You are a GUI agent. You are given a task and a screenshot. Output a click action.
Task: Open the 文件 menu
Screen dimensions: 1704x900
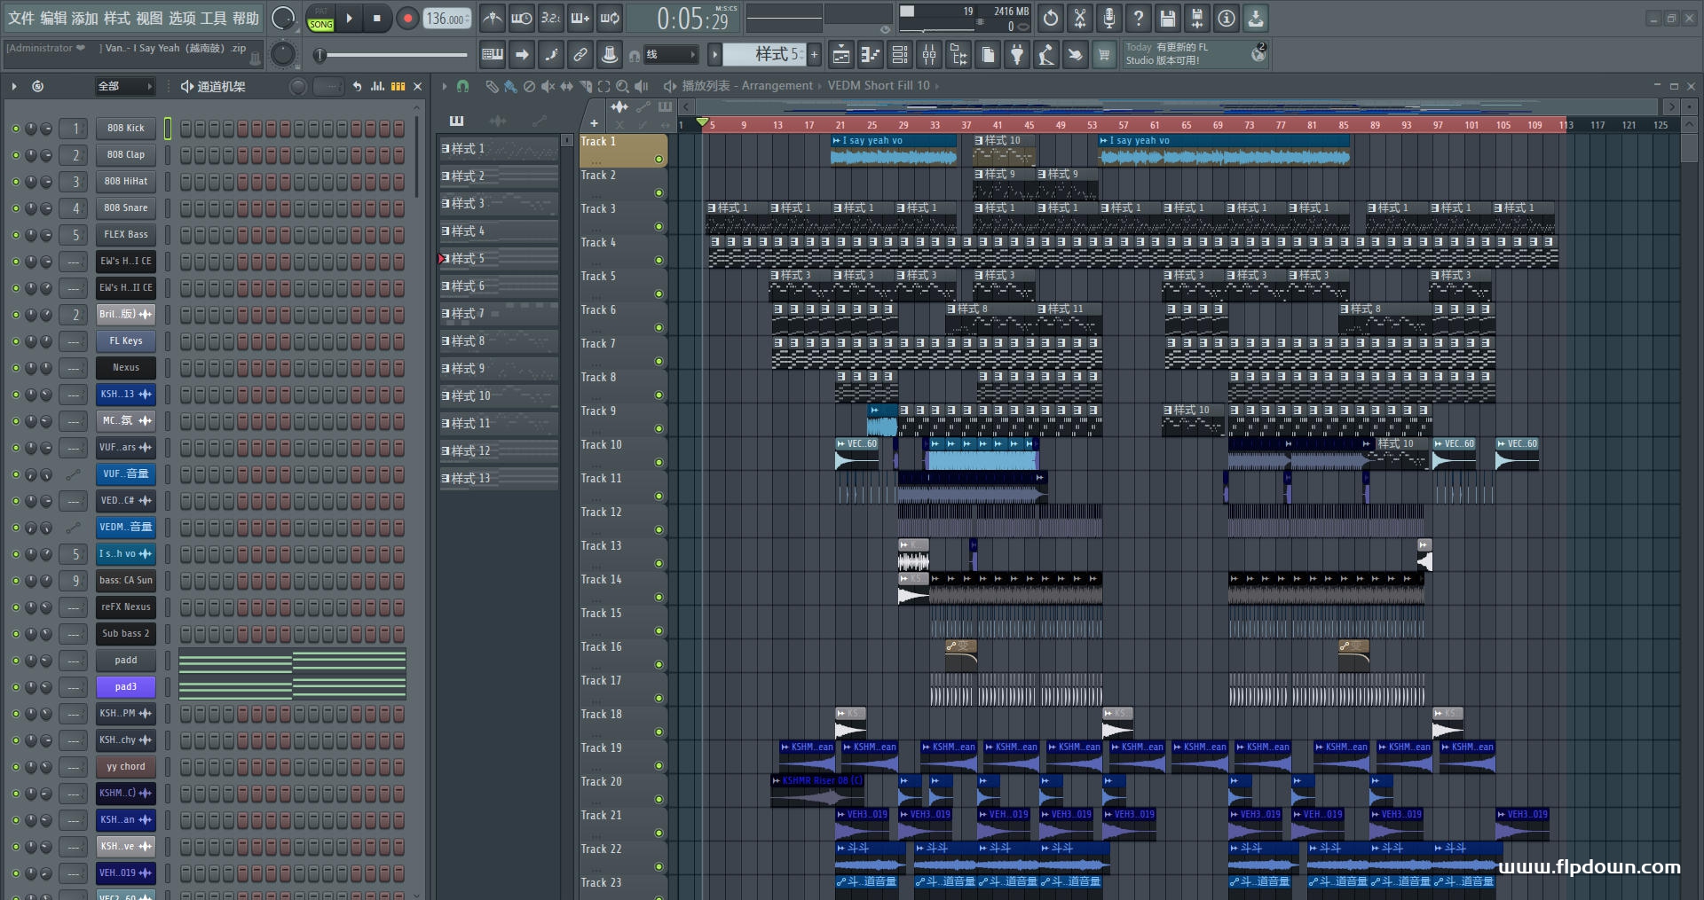21,18
